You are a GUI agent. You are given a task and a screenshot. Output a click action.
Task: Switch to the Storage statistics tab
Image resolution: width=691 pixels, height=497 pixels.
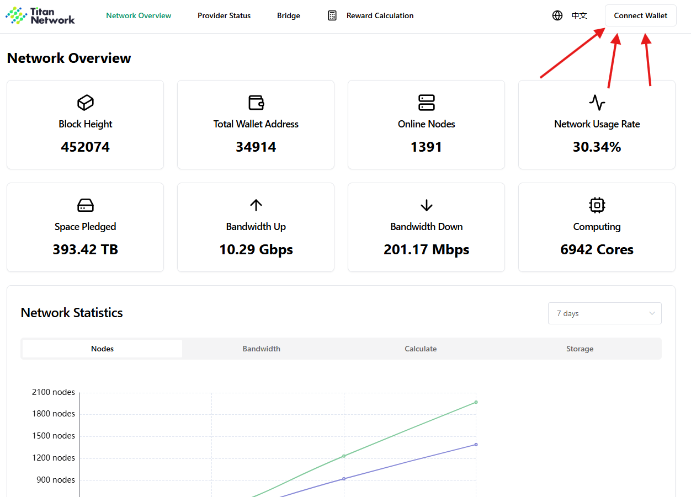(580, 349)
